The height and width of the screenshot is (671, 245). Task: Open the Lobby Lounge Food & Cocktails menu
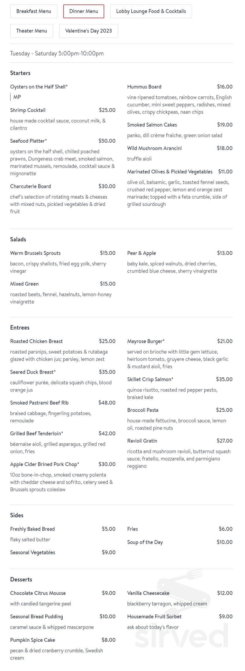click(x=151, y=11)
